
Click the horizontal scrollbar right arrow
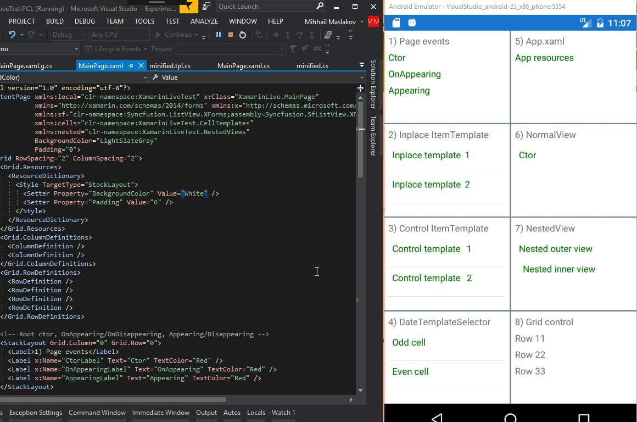pyautogui.click(x=351, y=399)
